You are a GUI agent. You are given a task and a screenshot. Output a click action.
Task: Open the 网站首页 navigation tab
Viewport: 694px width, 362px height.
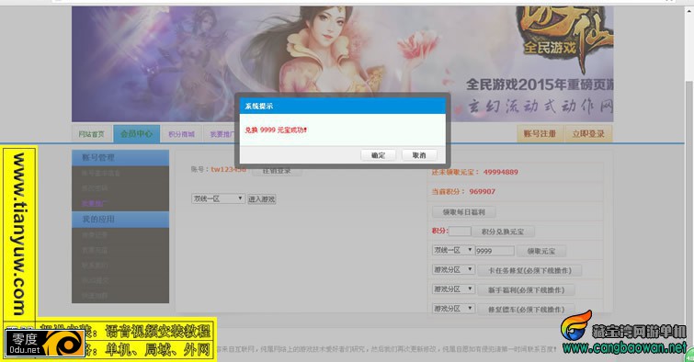pos(91,133)
